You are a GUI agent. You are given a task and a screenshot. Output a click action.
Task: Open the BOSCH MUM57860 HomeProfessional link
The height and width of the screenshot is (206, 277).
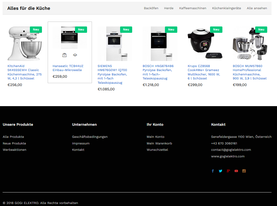pos(250,72)
